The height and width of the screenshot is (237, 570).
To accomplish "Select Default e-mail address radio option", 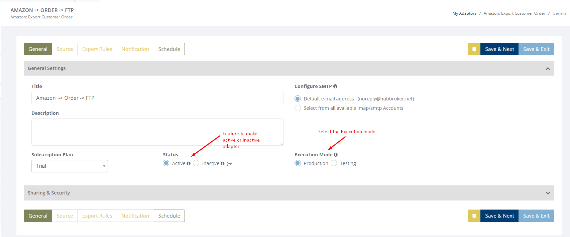I will [x=298, y=99].
